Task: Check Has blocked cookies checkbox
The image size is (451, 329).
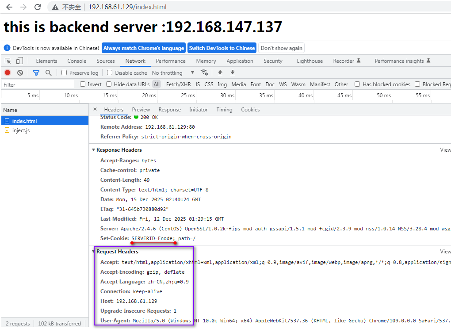Action: [x=357, y=84]
